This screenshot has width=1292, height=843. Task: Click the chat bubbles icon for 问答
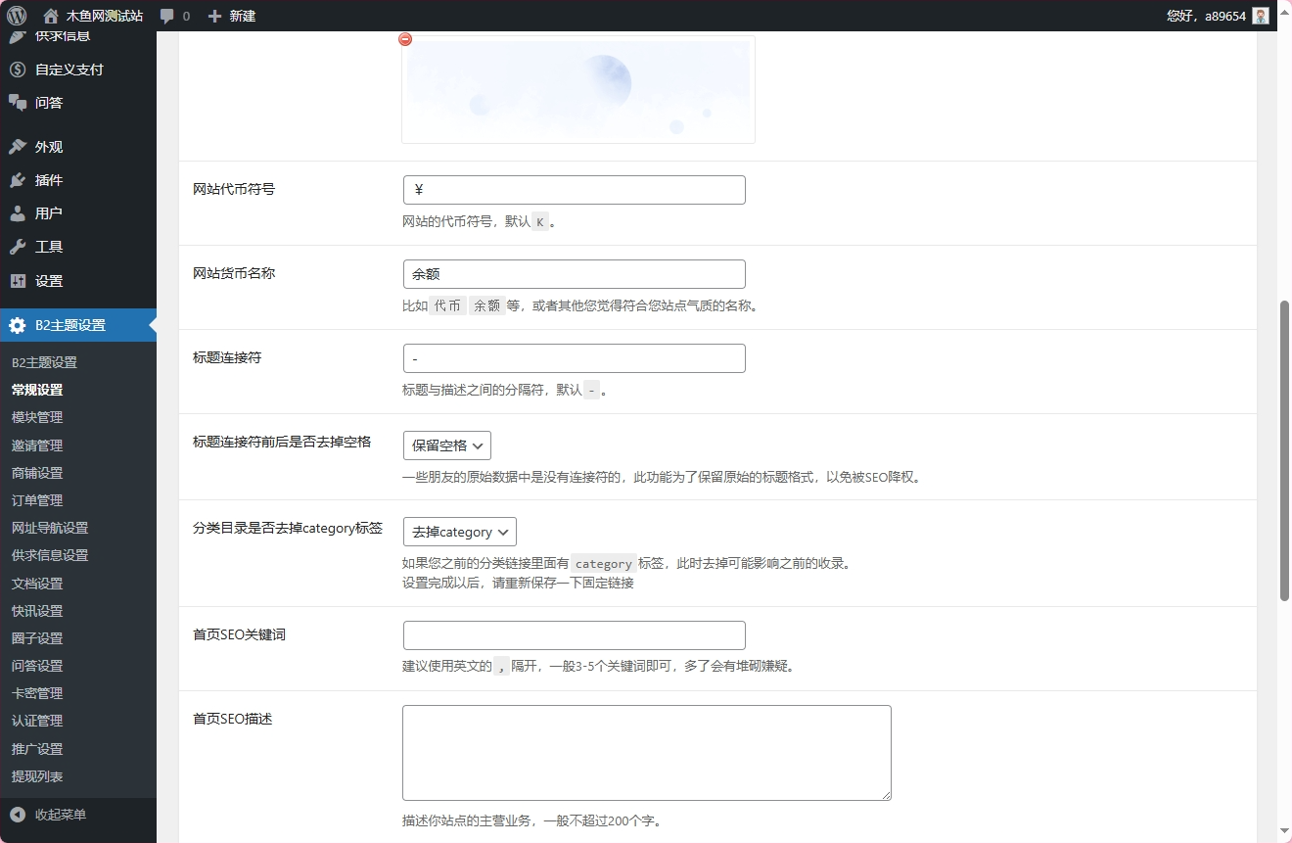18,103
